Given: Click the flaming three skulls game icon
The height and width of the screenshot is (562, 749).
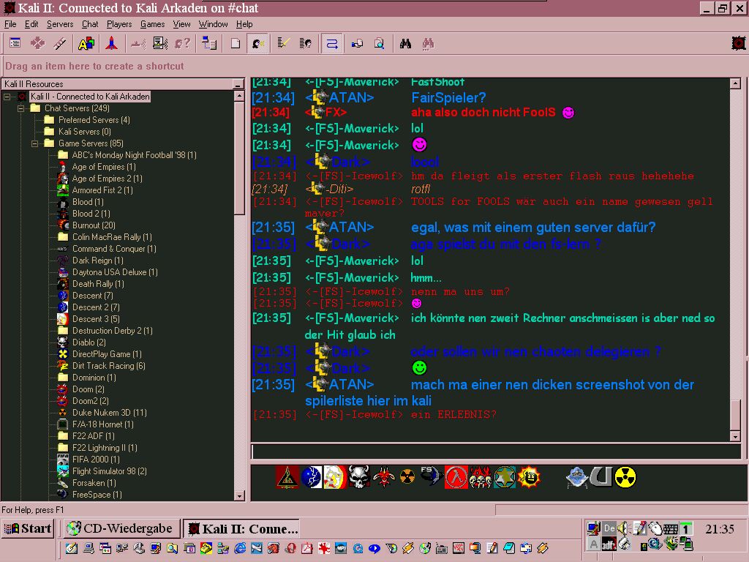Looking at the screenshot, I should point(480,477).
